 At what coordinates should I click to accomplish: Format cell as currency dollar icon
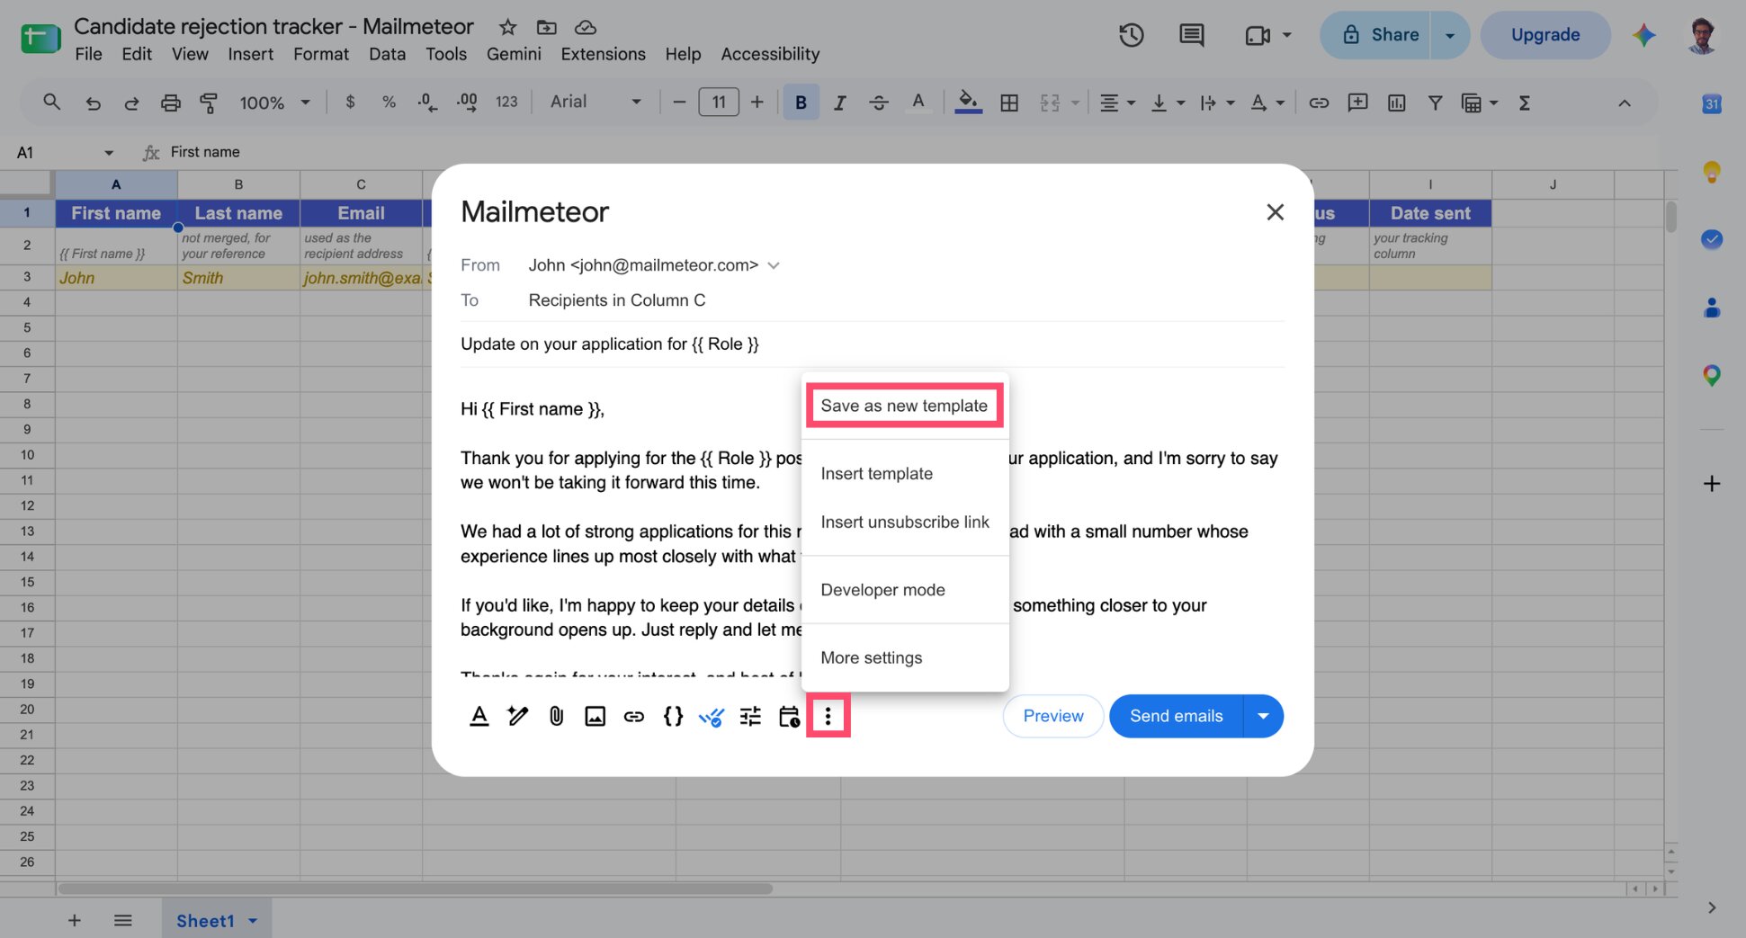(x=350, y=103)
